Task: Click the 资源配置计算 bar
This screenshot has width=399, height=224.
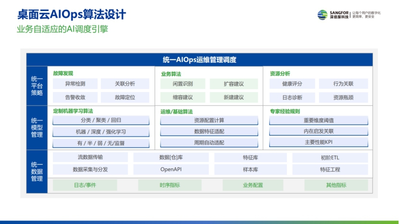Action: 209,120
